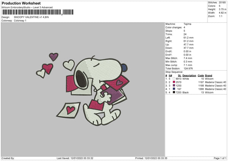
Task: Click the Left value 61.2 mm
Action: pos(188,38)
